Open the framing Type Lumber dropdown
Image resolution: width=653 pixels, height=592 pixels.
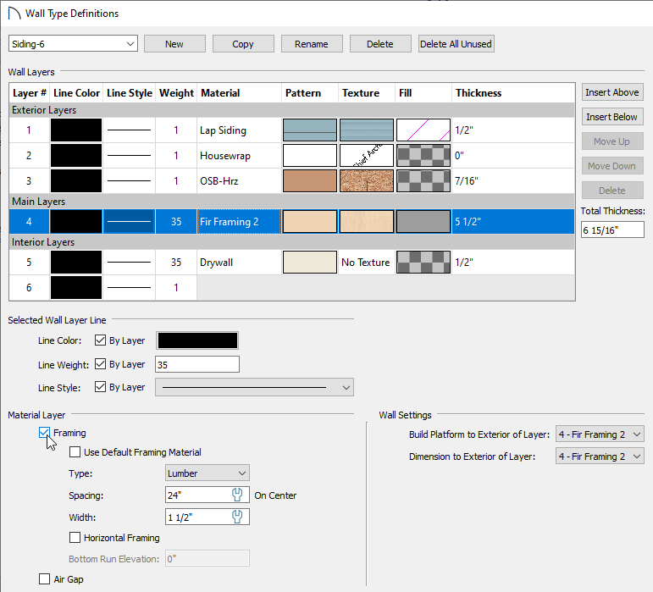coord(208,473)
